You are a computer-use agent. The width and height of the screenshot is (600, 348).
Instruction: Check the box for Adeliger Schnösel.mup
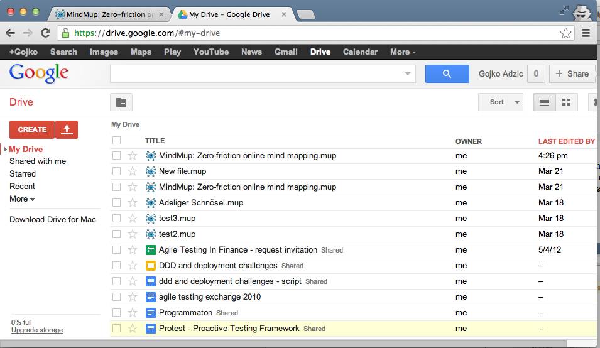point(117,203)
